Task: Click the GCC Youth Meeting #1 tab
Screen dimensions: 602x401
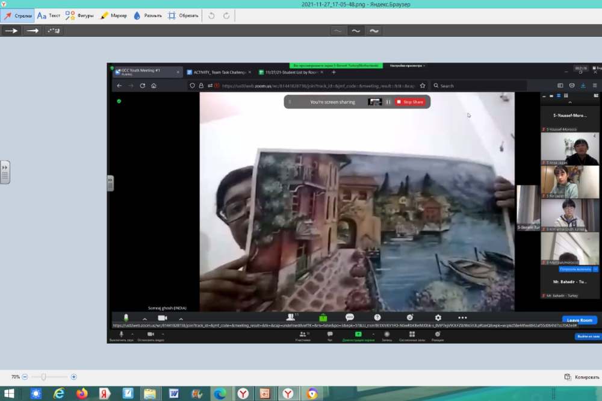Action: pos(146,72)
